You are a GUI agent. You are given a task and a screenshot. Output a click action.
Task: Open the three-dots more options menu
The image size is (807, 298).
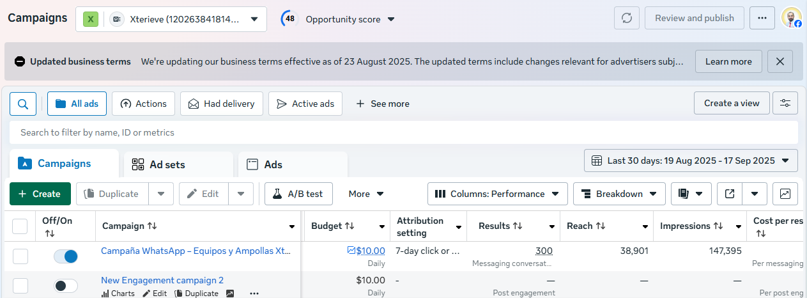click(x=762, y=18)
